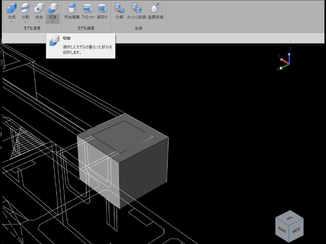This screenshot has width=326, height=244.
Task: Open the chevron beneath 切抜
Action: pyautogui.click(x=53, y=22)
